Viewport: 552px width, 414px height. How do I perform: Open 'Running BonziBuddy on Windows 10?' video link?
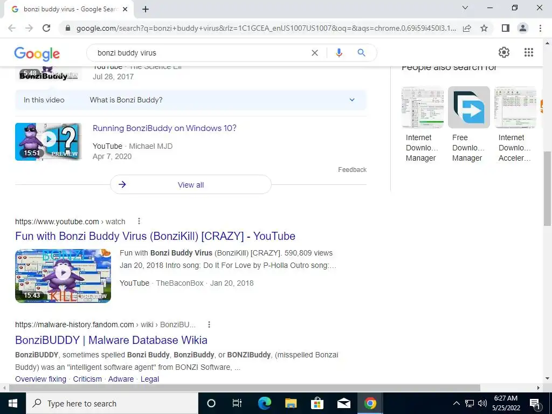164,128
